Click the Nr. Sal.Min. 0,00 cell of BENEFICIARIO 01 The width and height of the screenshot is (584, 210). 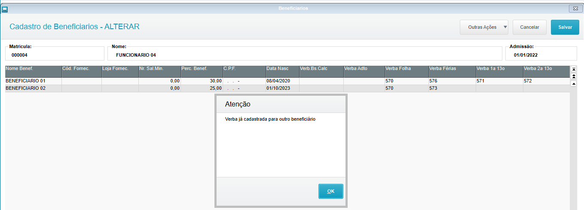point(159,81)
